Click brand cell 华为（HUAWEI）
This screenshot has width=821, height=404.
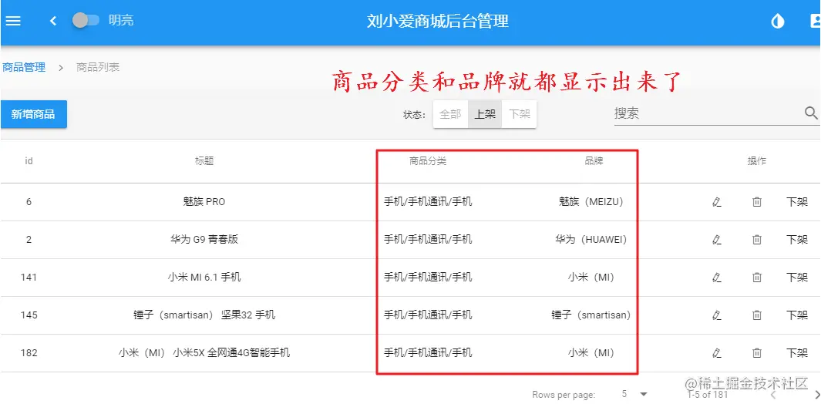click(x=591, y=240)
